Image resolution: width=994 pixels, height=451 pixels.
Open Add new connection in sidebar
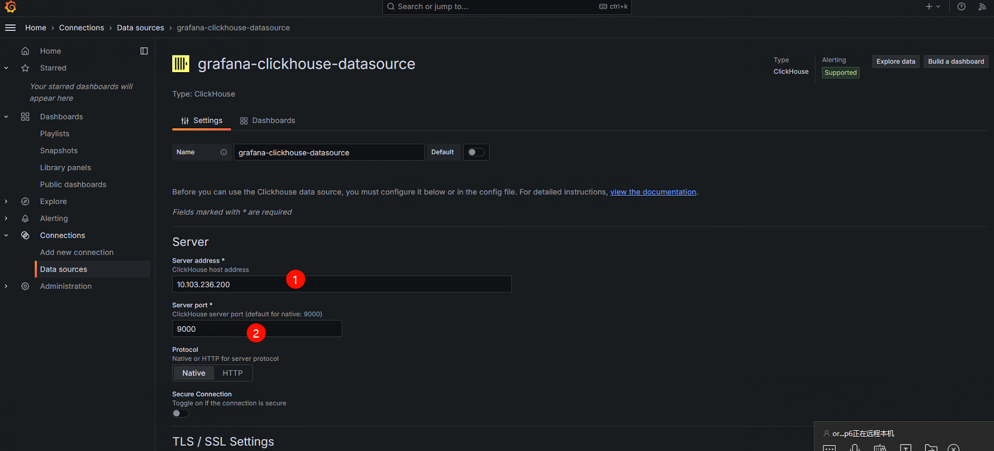[76, 252]
